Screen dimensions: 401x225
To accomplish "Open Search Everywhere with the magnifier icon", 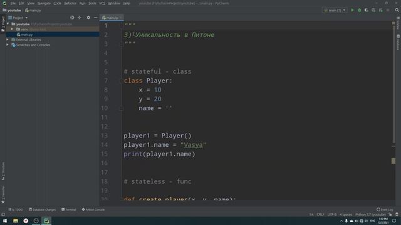I will coord(397,10).
